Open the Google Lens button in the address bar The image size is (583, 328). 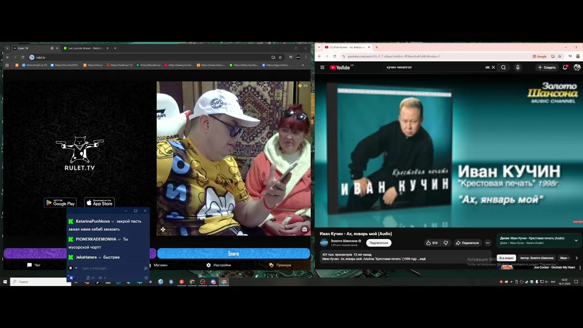(x=540, y=56)
